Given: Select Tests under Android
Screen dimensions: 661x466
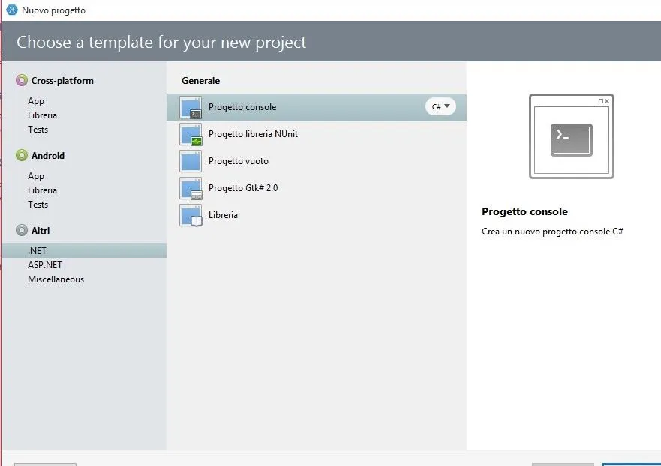Looking at the screenshot, I should pos(38,205).
